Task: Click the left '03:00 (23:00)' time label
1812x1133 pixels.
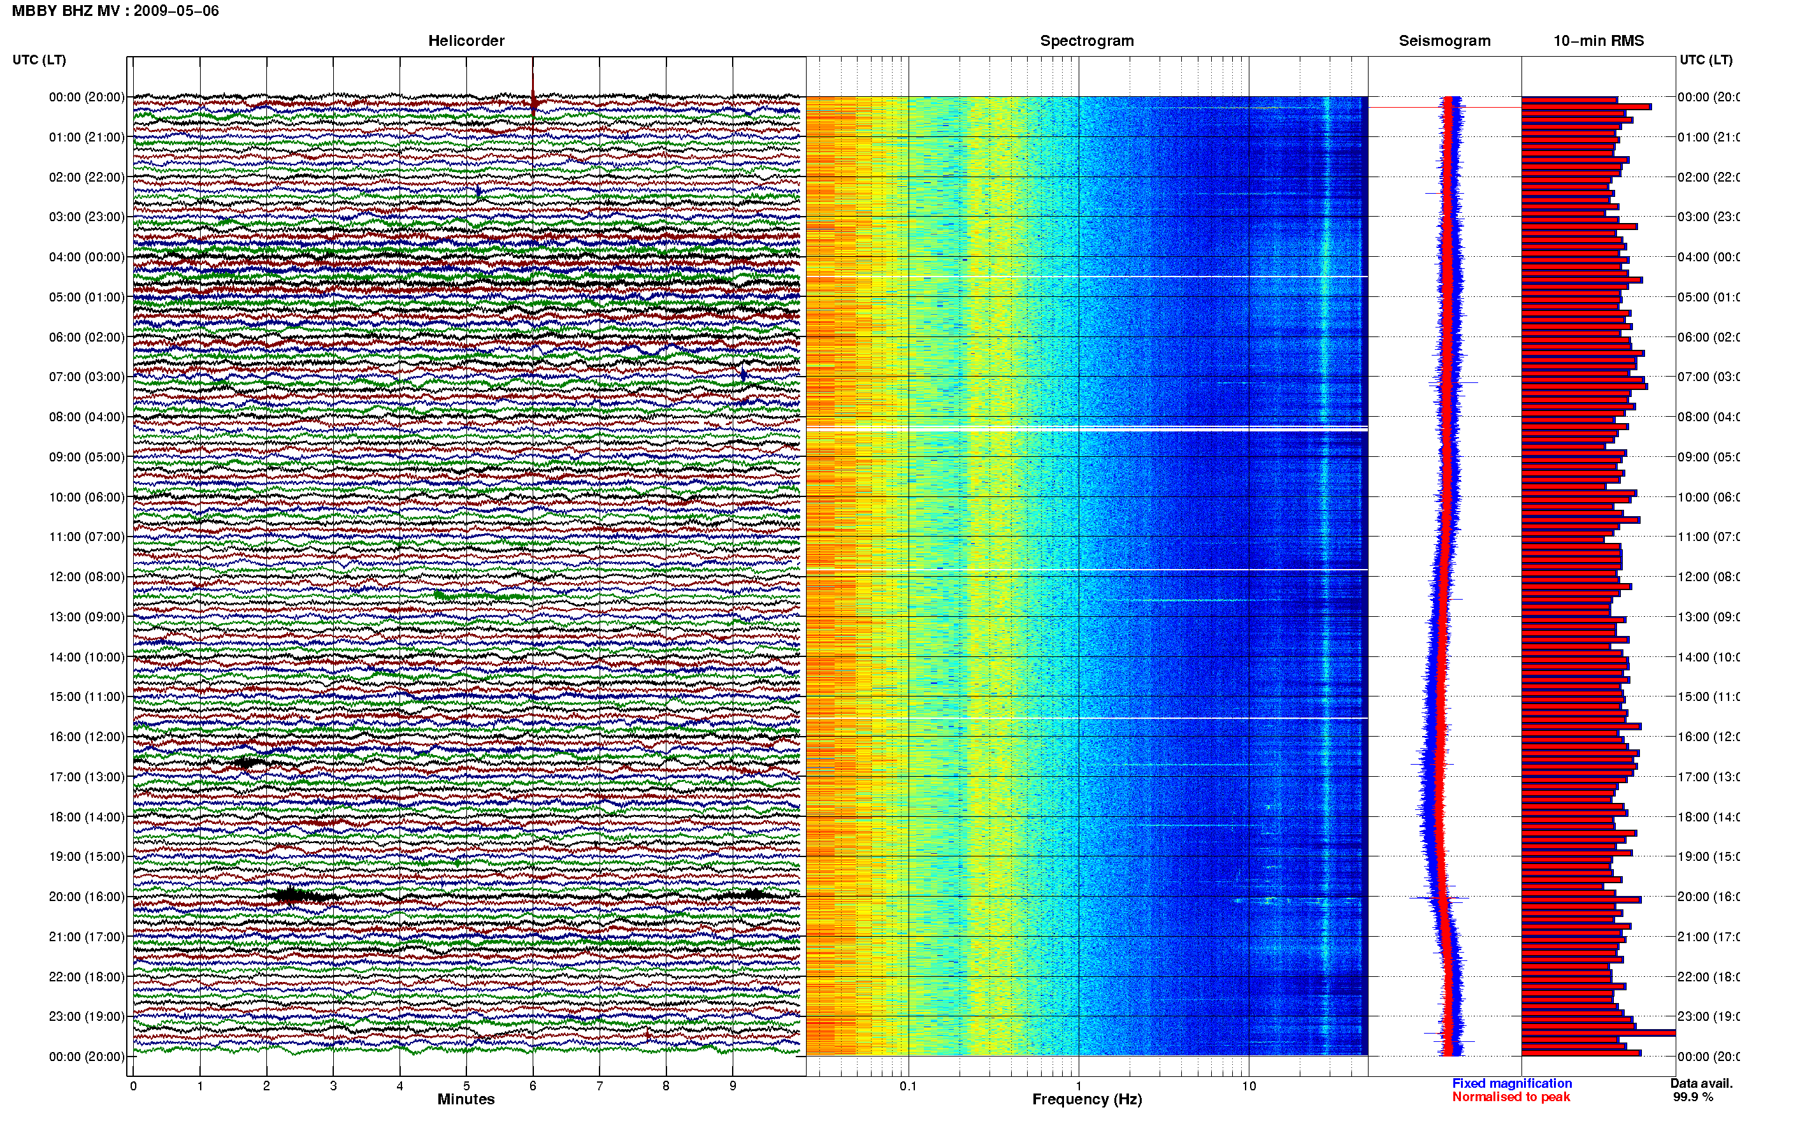Action: coord(87,217)
